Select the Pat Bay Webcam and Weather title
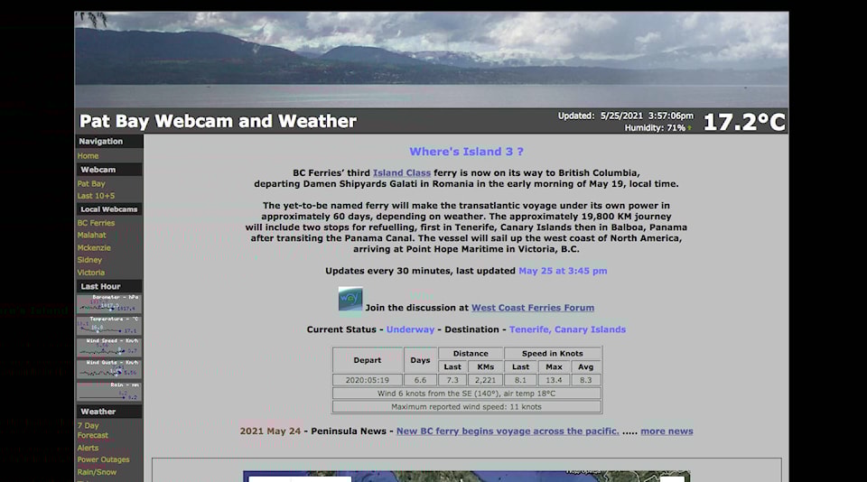867x482 pixels. [218, 121]
